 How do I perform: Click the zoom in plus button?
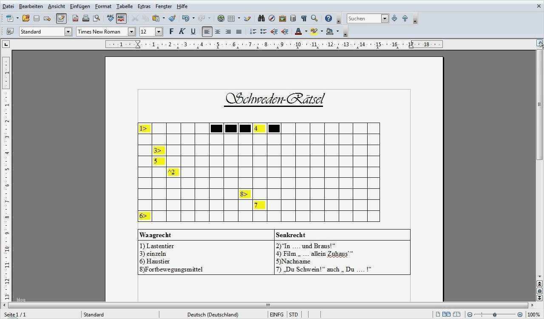click(x=521, y=315)
